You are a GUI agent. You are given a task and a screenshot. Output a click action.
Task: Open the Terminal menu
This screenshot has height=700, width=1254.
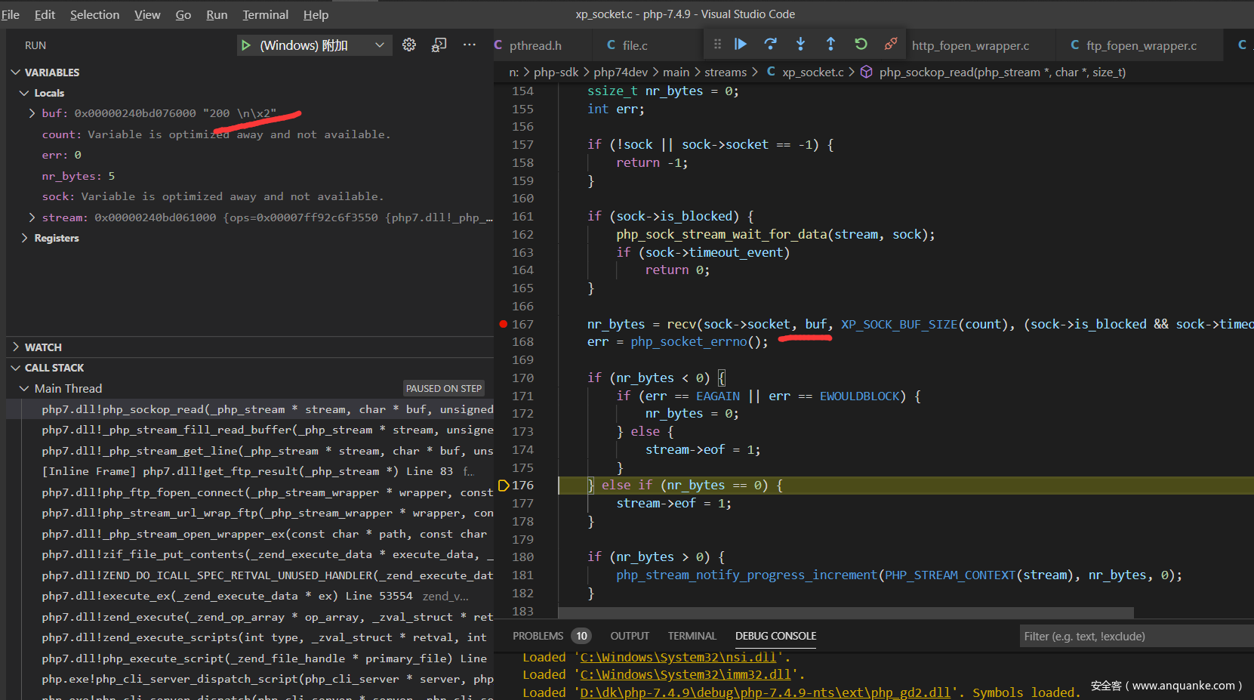click(x=265, y=14)
